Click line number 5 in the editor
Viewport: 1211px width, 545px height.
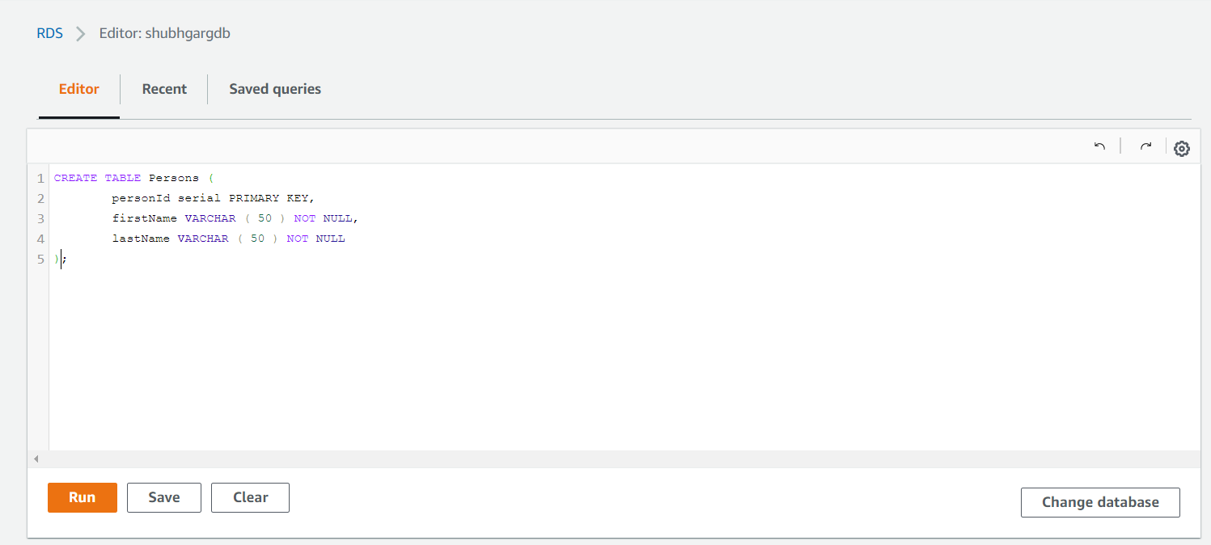tap(40, 259)
